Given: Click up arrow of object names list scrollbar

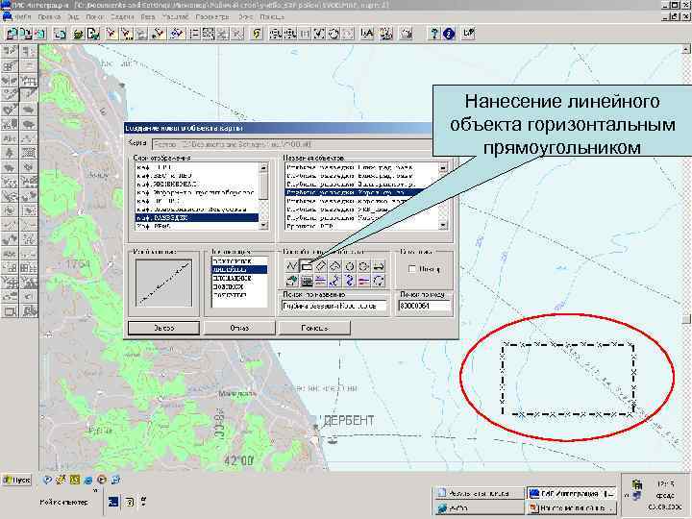Looking at the screenshot, I should (x=443, y=167).
